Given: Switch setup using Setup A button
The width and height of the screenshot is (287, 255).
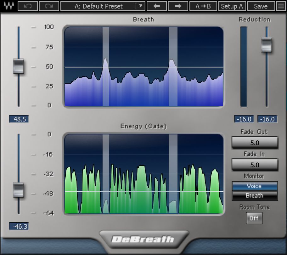Looking at the screenshot, I should pos(232,6).
